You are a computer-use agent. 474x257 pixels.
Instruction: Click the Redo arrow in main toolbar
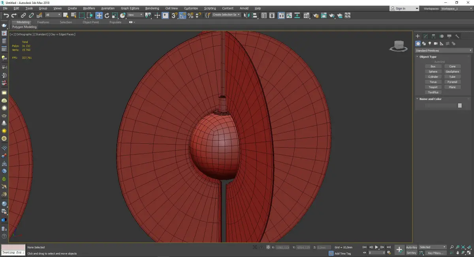click(x=14, y=15)
